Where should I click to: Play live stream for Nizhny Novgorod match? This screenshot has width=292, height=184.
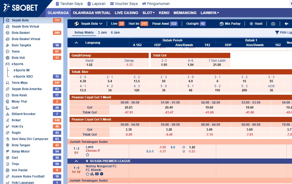point(102,174)
